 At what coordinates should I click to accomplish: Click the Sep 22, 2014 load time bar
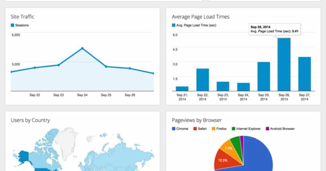pos(203,80)
